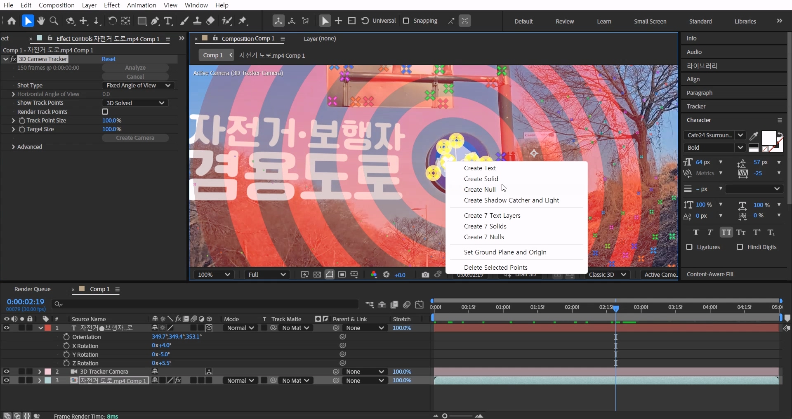Select the Eraser tool

click(x=210, y=21)
